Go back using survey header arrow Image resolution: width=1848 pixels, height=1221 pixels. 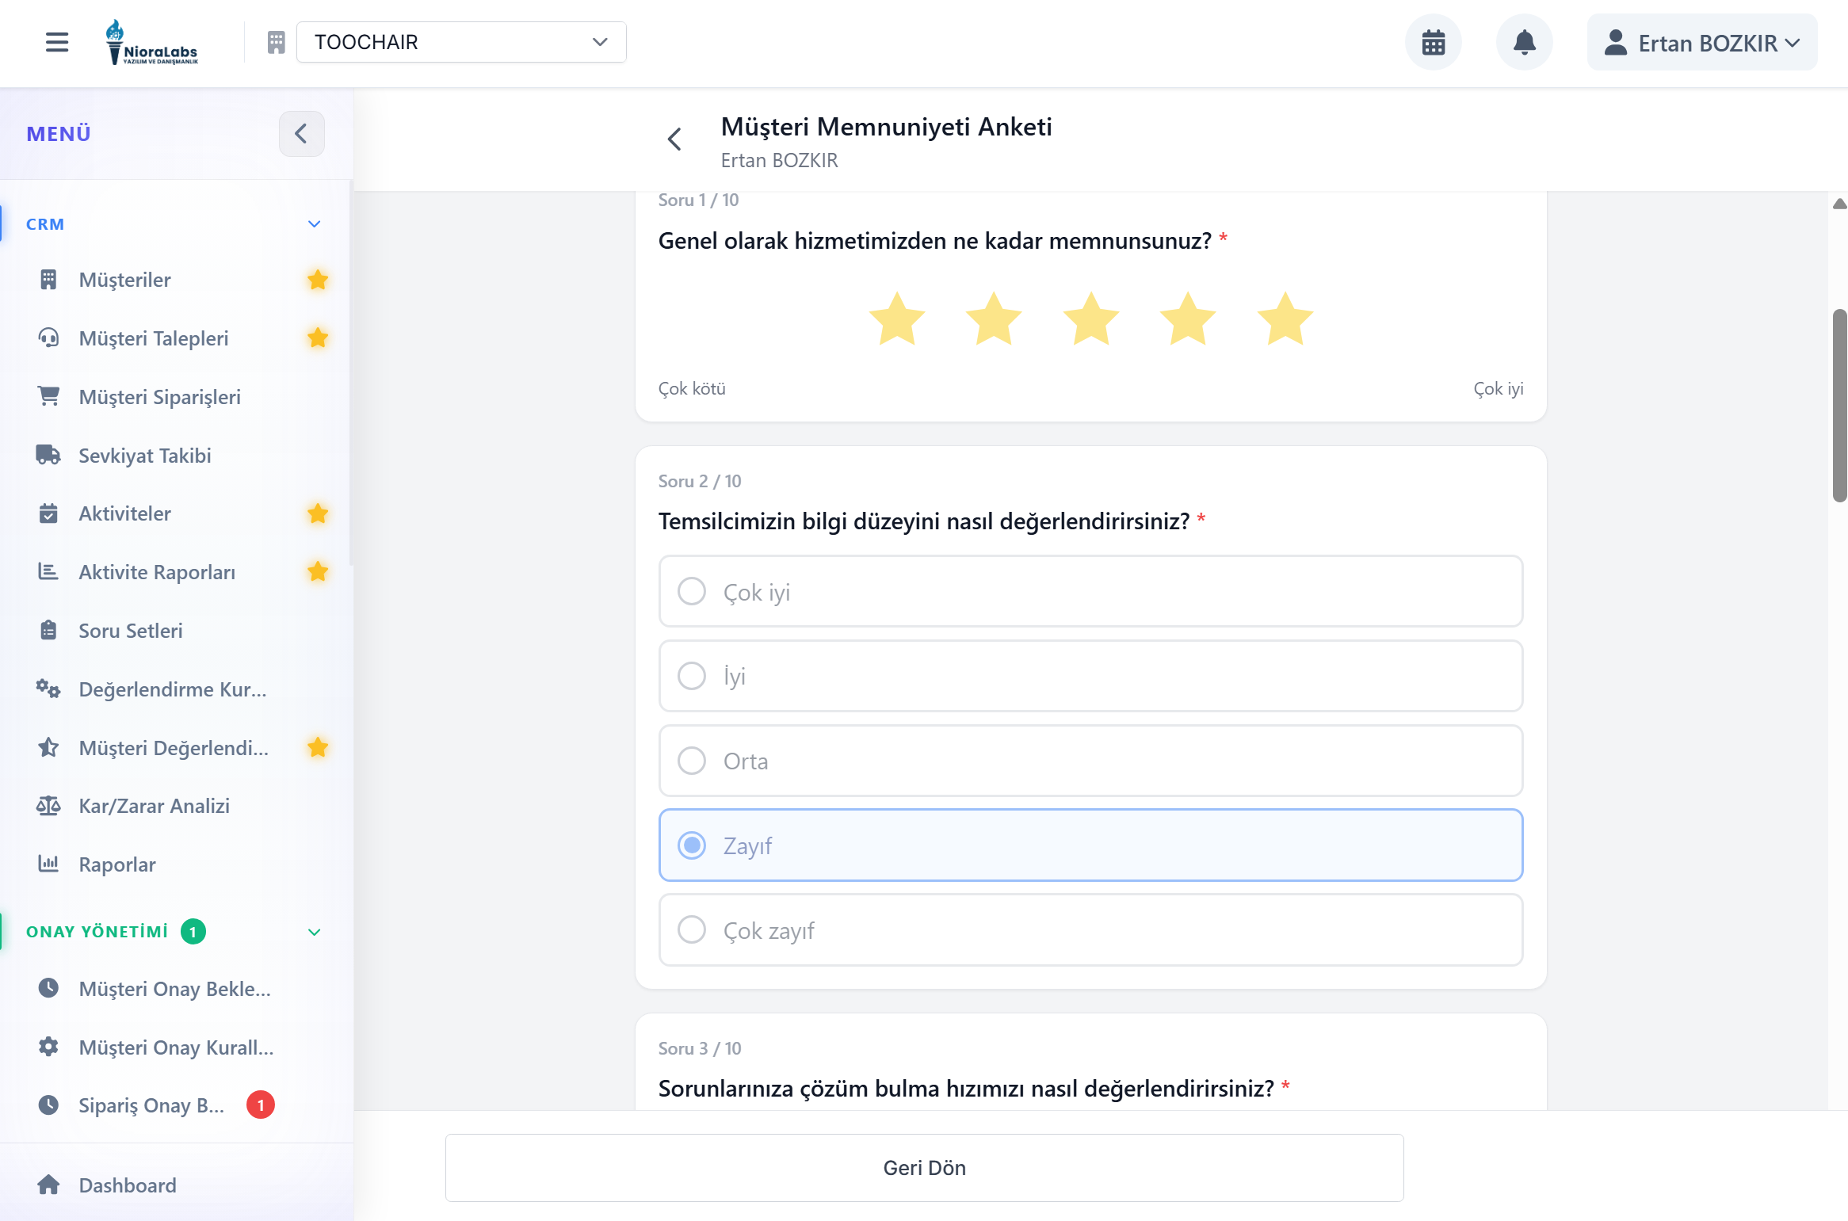click(x=674, y=139)
